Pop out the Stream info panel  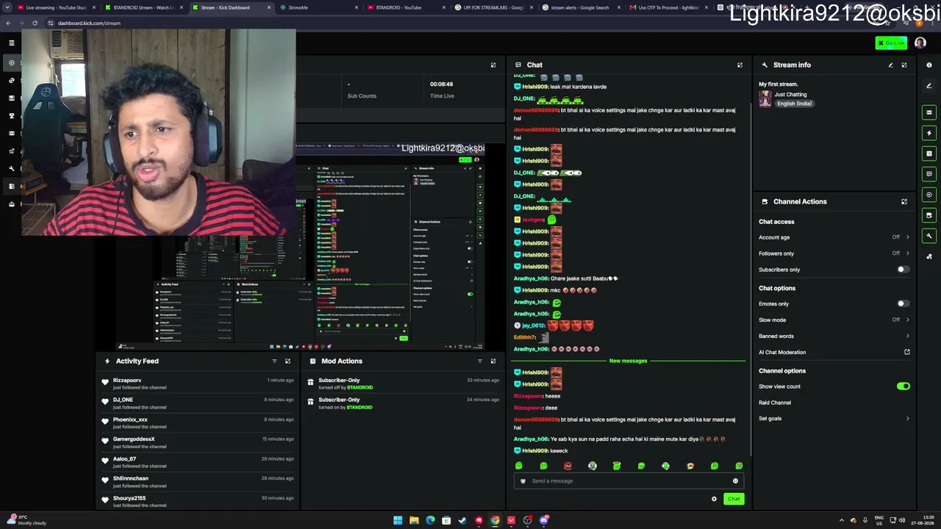[x=904, y=65]
